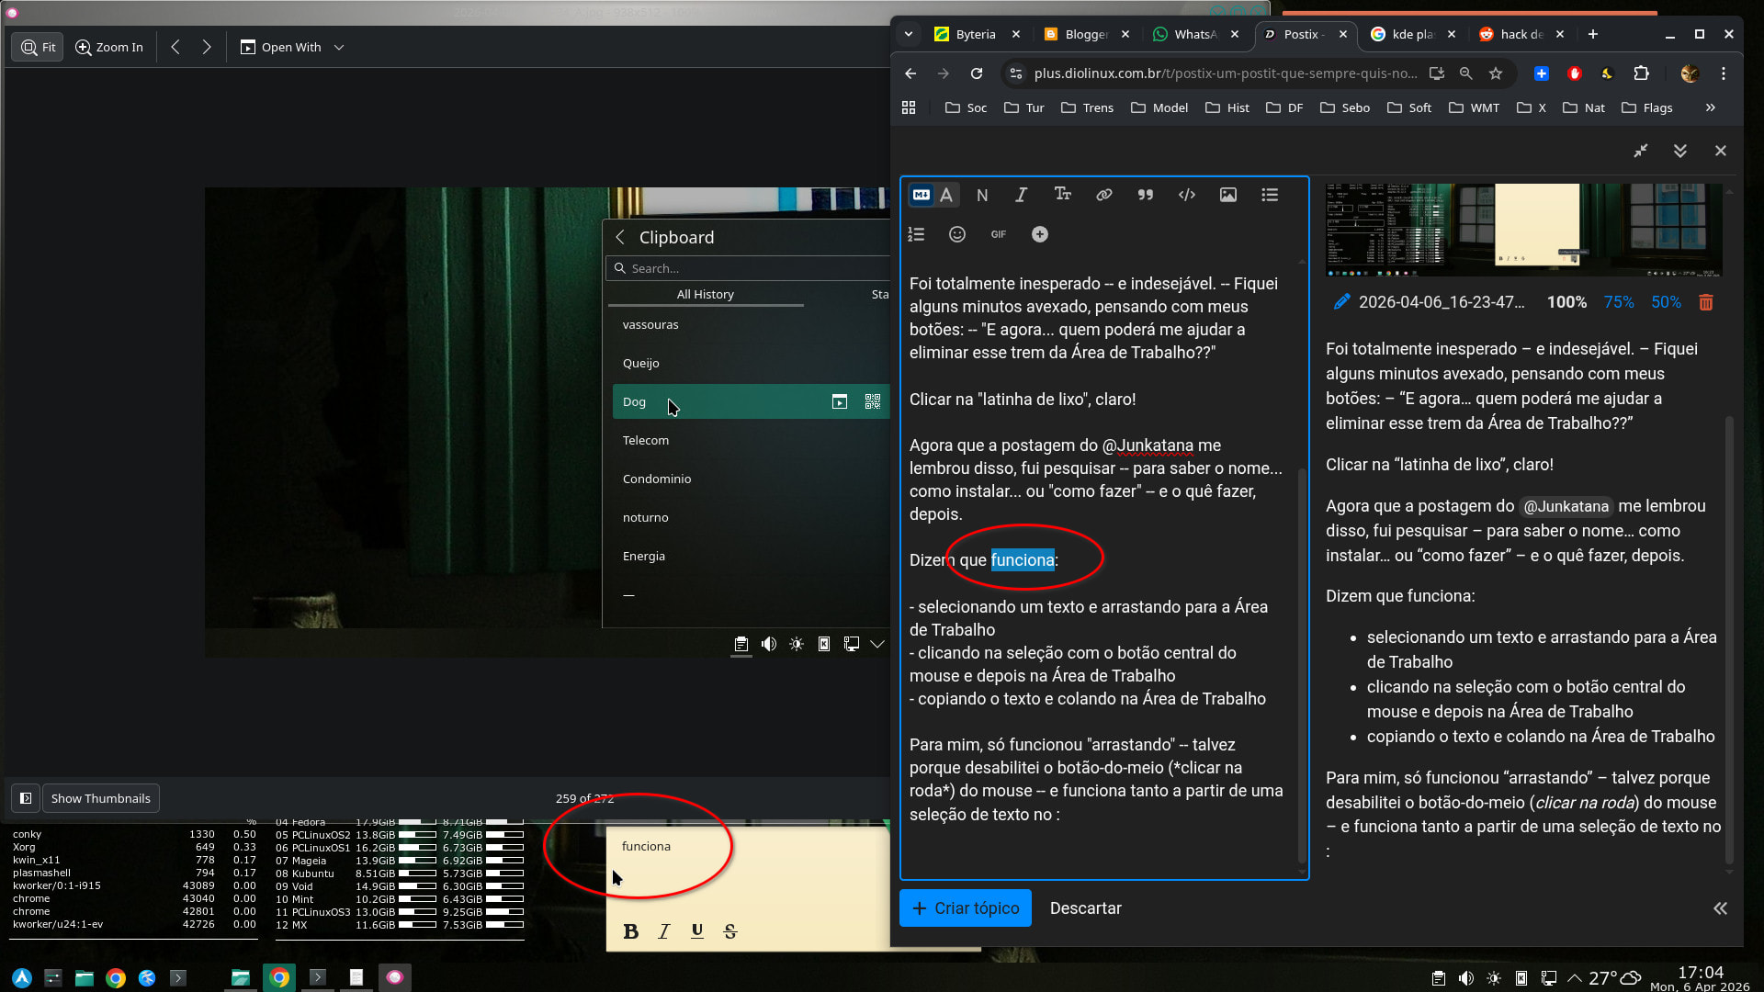Screen dimensions: 1764x992
Task: Click the Italic formatting icon in editor
Action: [x=1021, y=195]
